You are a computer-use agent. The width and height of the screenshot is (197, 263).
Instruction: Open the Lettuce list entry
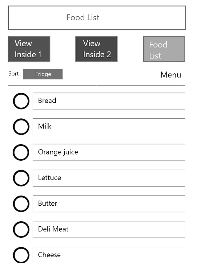click(x=109, y=178)
